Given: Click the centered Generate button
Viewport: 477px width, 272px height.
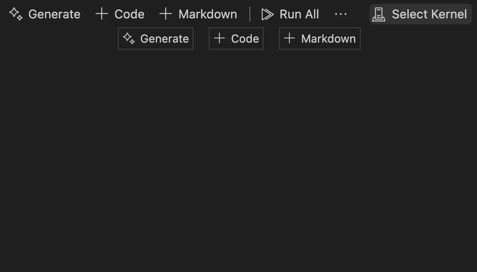Looking at the screenshot, I should click(155, 38).
